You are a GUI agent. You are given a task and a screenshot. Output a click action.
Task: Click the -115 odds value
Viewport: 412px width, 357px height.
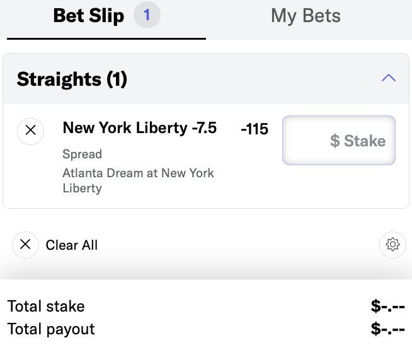coord(255,129)
